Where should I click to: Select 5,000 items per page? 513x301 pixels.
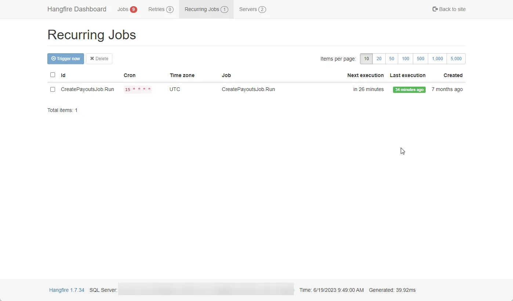[456, 59]
